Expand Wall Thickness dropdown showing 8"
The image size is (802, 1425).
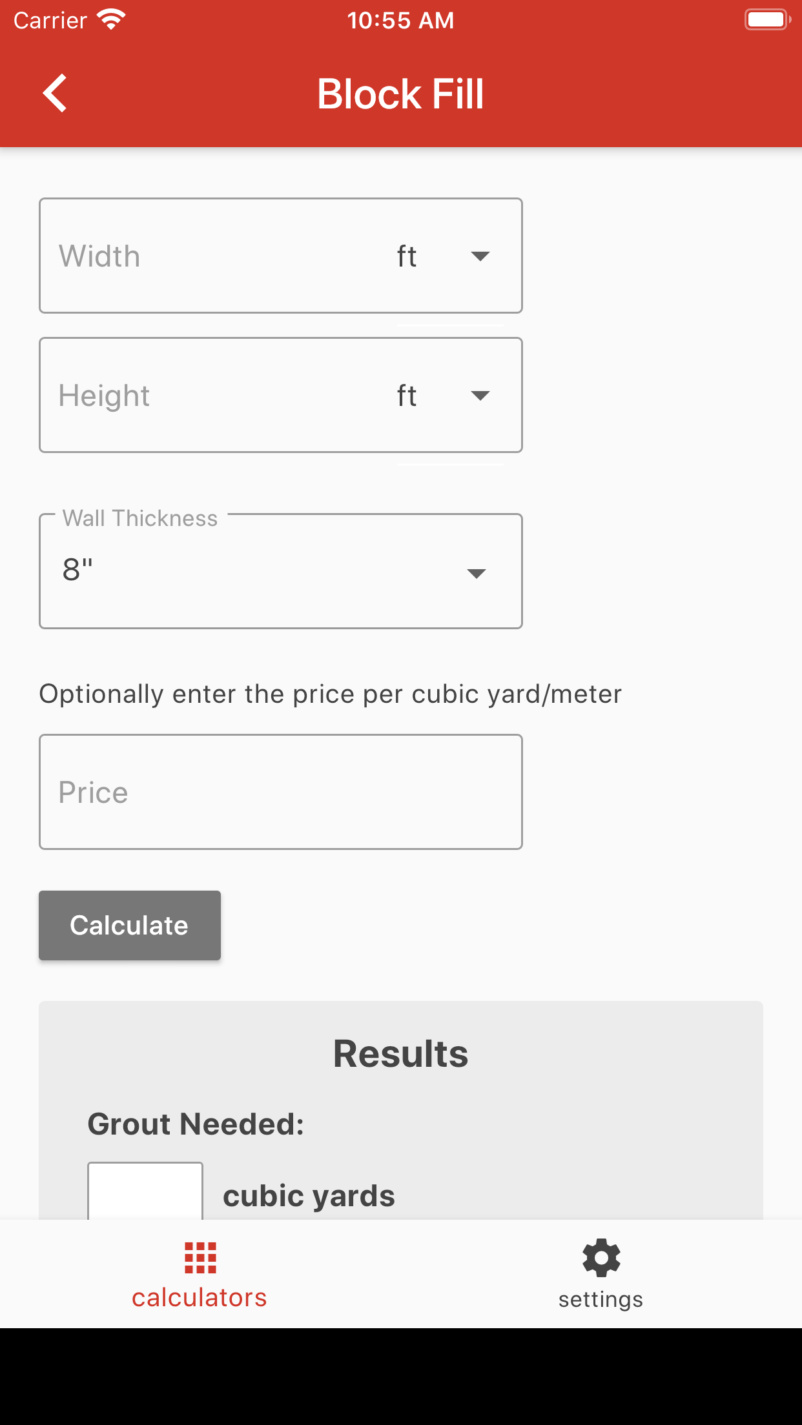(281, 571)
